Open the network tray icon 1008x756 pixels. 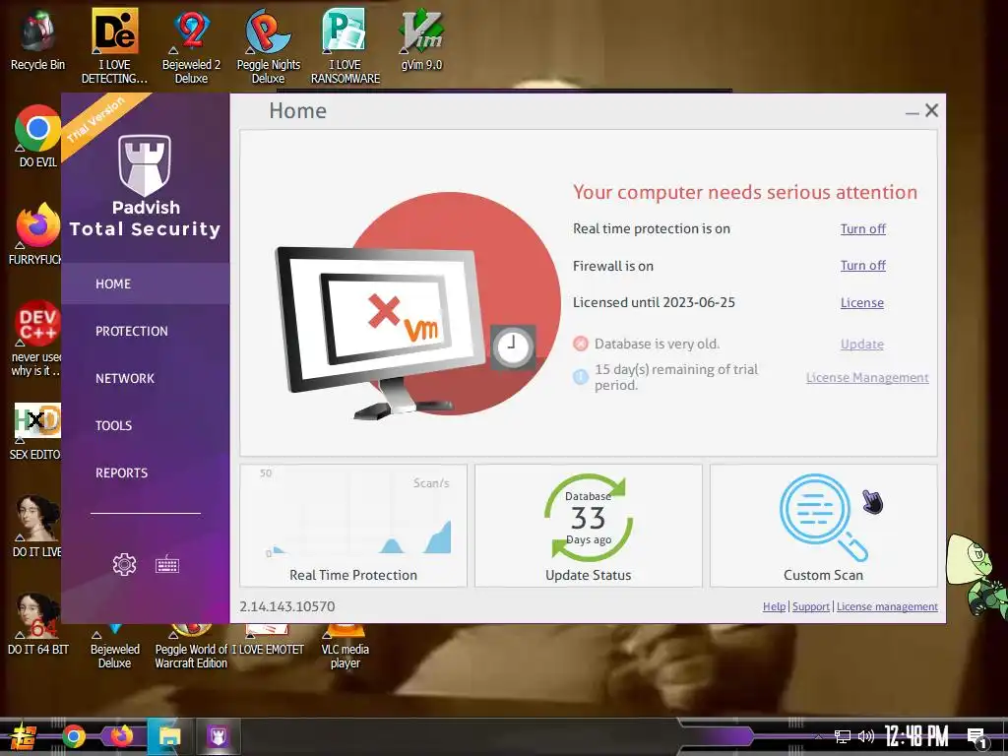click(843, 736)
